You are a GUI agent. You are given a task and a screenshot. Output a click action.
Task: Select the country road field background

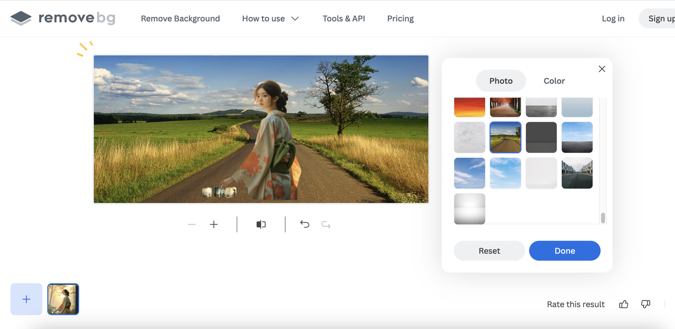click(x=505, y=137)
